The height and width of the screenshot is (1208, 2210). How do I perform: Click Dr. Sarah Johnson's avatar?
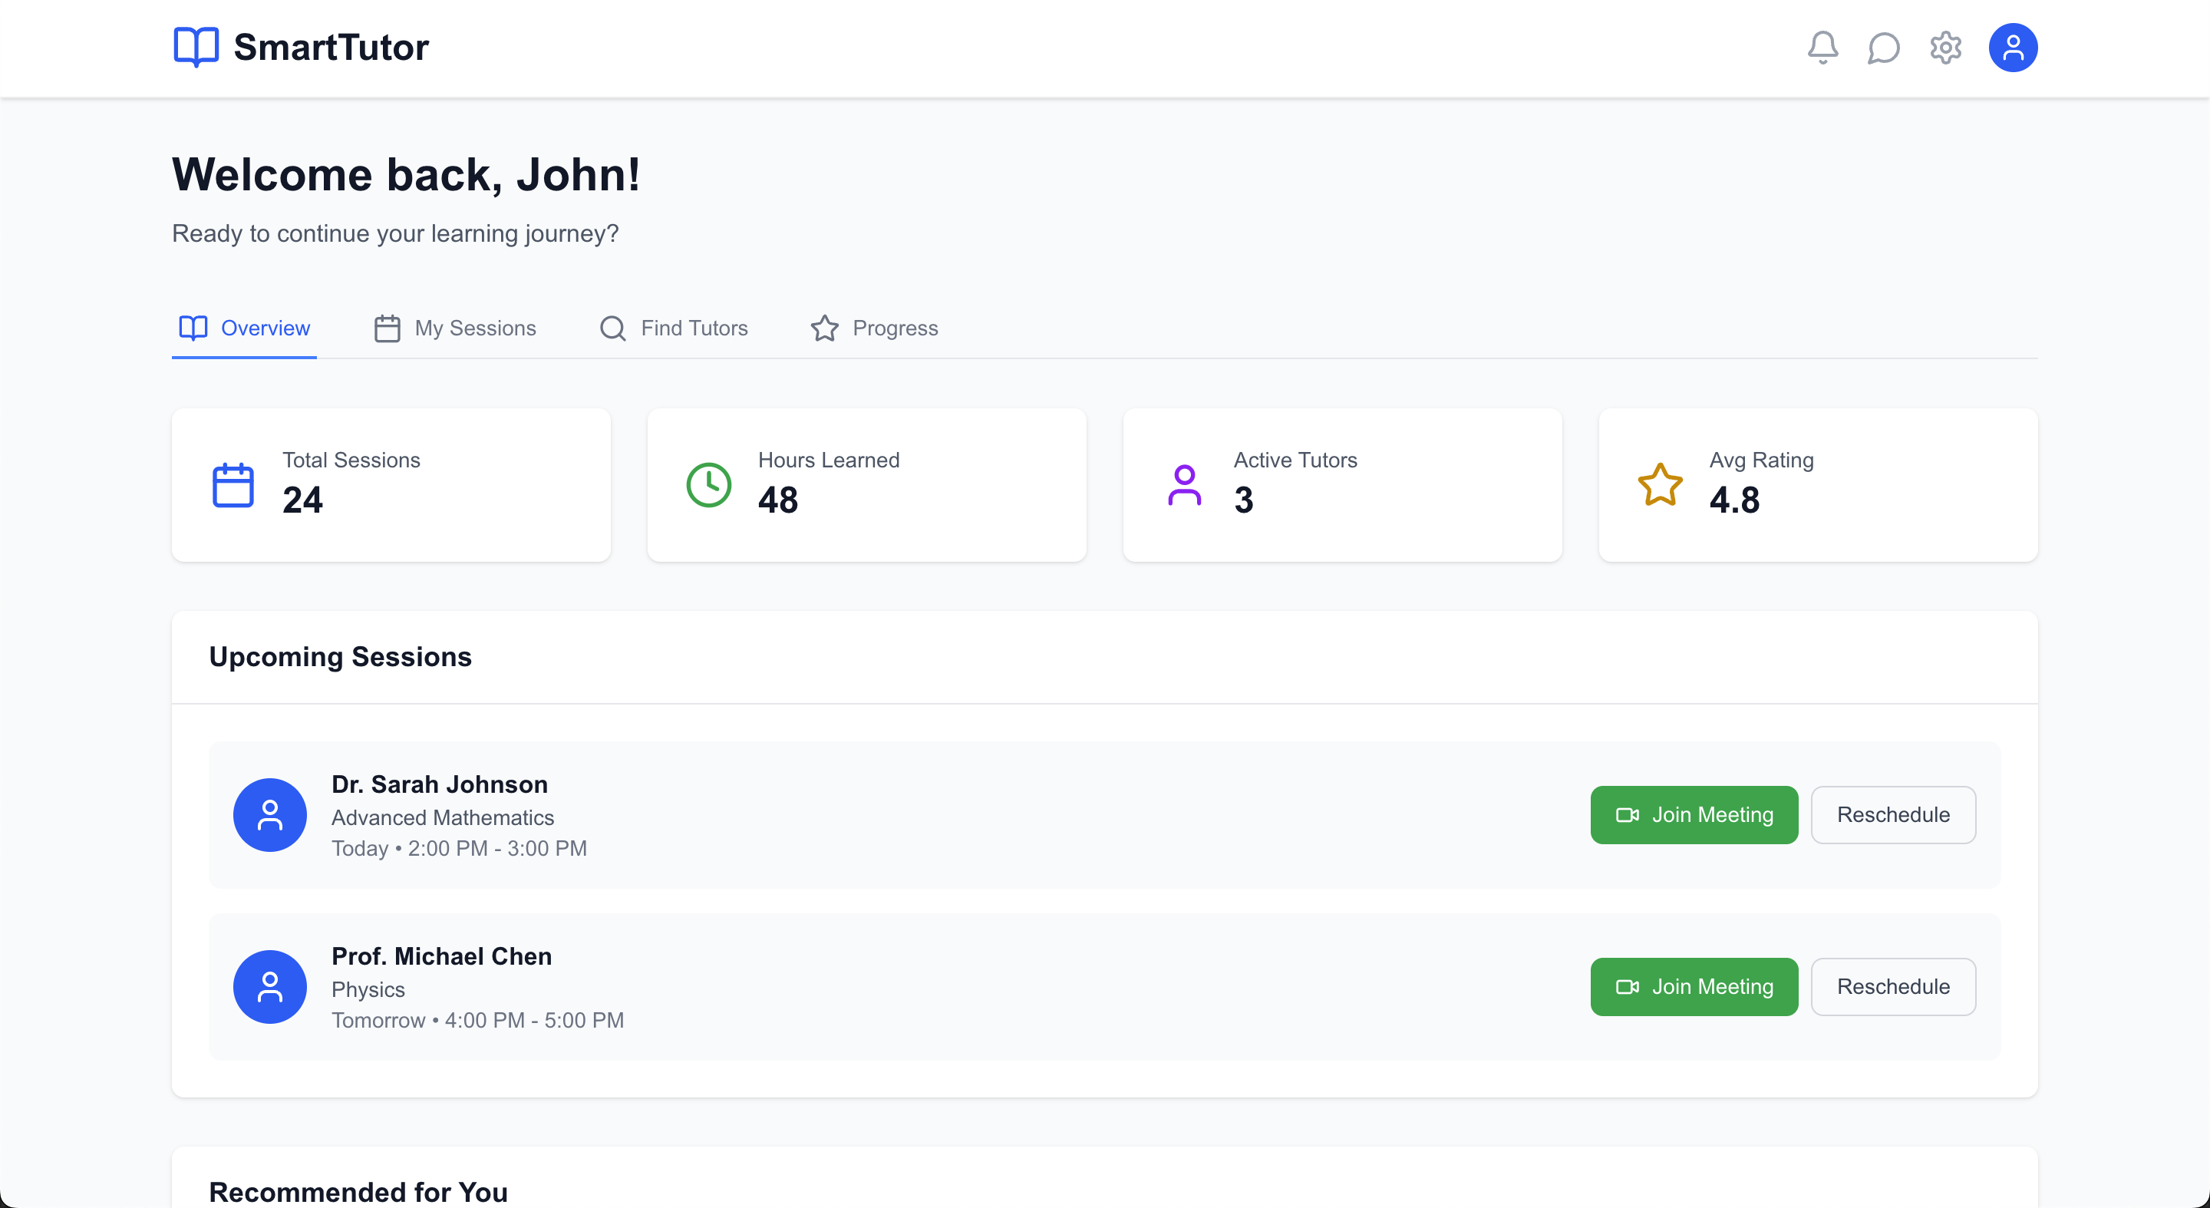point(269,814)
